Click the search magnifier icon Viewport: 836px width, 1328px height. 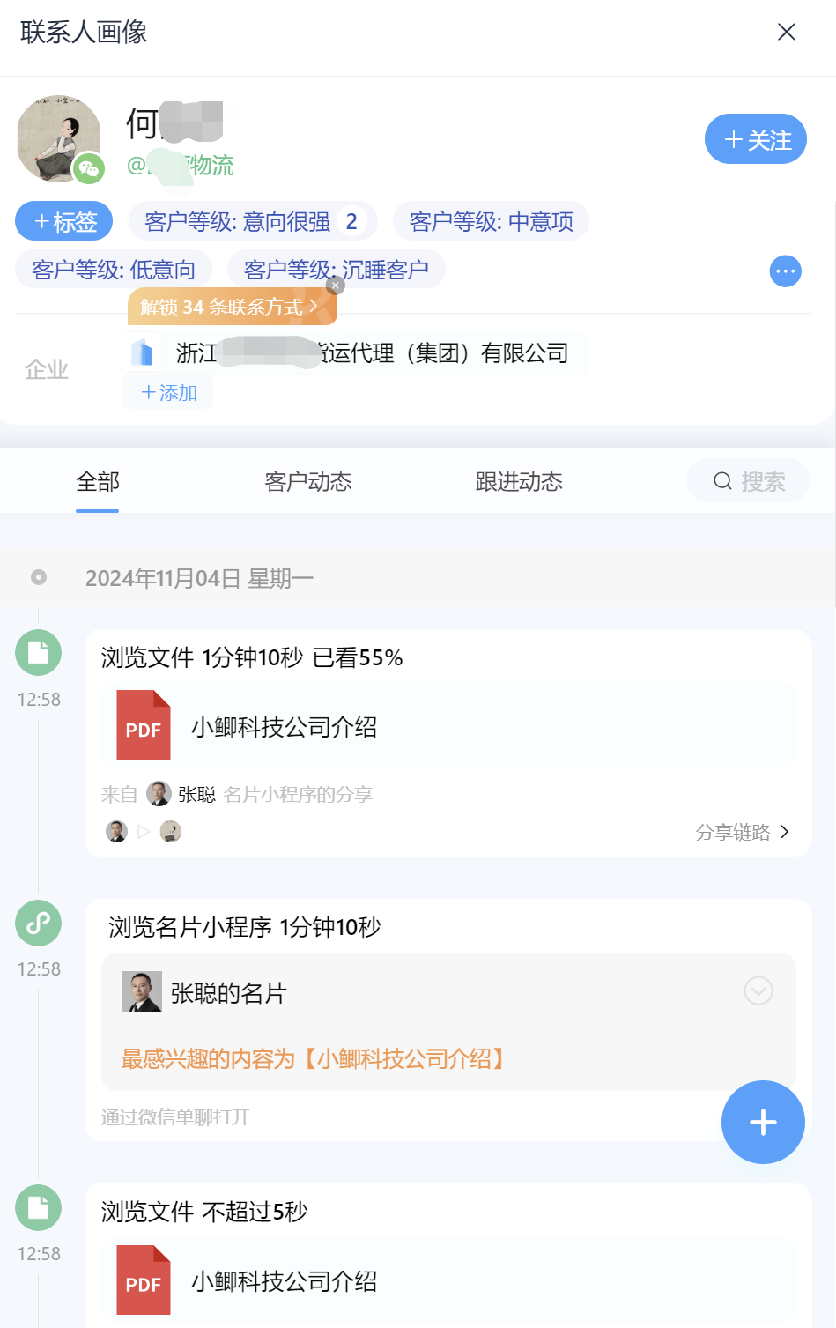(722, 481)
